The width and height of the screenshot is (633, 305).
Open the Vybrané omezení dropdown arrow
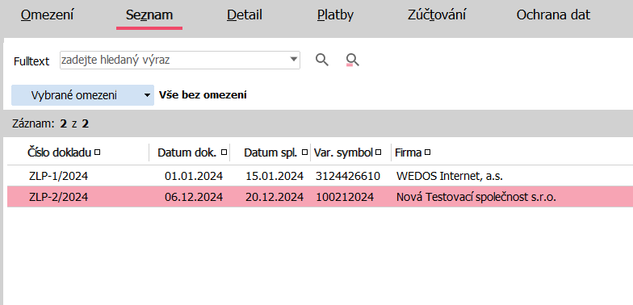[x=147, y=95]
